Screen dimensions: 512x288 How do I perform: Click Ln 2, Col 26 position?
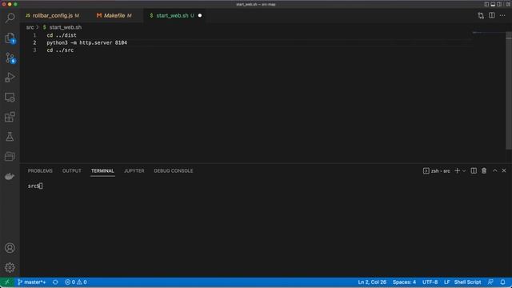[x=372, y=282]
